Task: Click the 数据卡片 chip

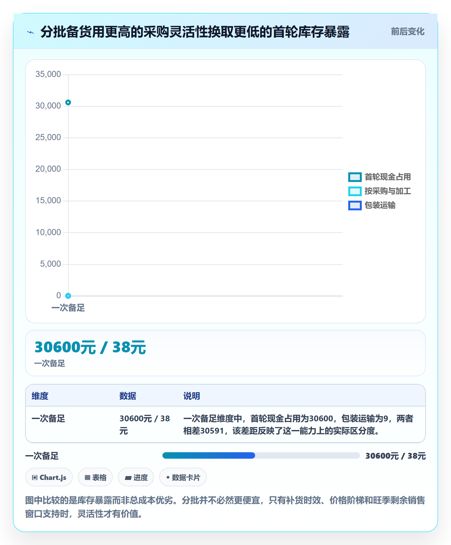Action: pos(183,477)
